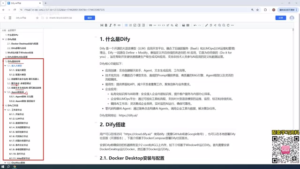300x169 pixels.
Task: Insert a blockquote with the quote icon
Action: 150,25
